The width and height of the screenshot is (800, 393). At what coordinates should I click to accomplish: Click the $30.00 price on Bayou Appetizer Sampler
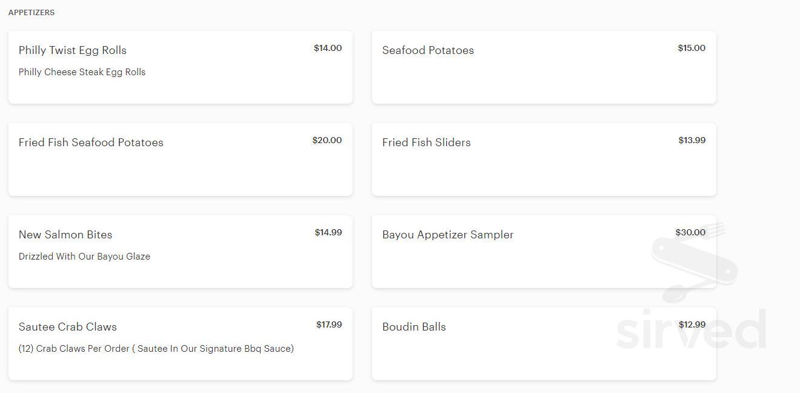[691, 232]
